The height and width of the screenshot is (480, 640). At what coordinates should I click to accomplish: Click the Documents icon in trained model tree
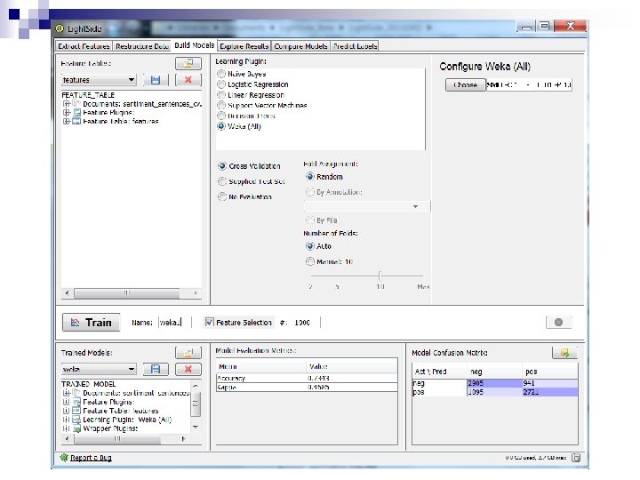coord(76,393)
